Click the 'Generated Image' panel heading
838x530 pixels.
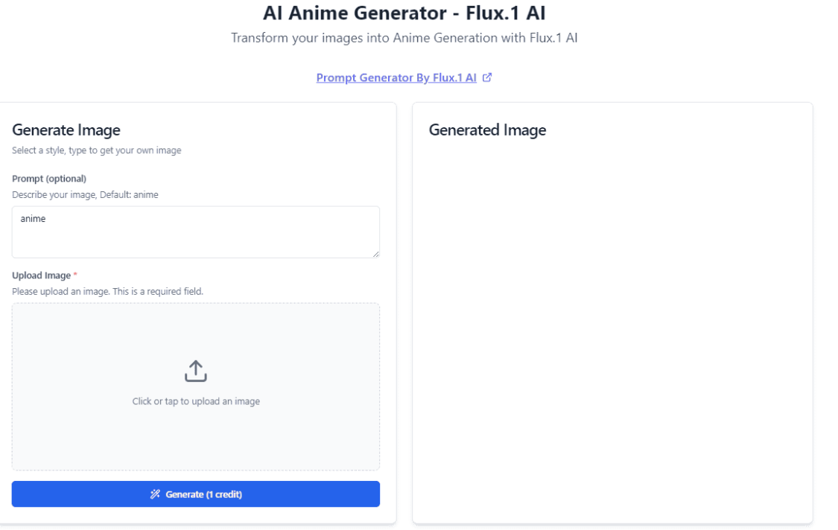(487, 130)
